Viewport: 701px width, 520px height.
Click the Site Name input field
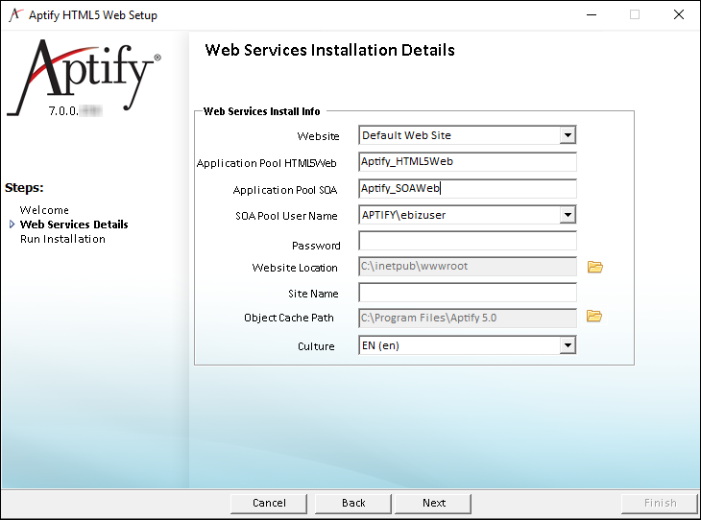coord(468,293)
